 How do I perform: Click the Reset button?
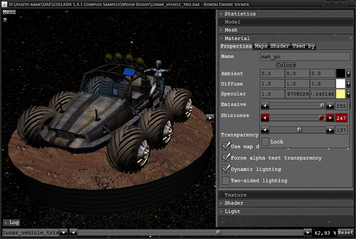coord(345,232)
